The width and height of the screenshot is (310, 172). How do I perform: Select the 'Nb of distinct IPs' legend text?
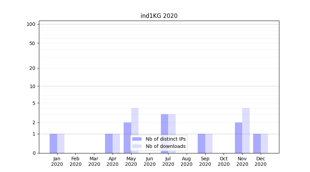click(x=166, y=139)
